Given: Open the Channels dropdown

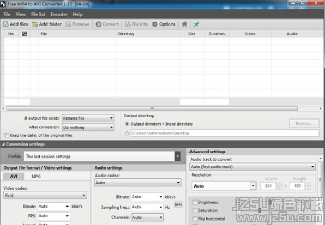Looking at the screenshot, I should 147,217.
